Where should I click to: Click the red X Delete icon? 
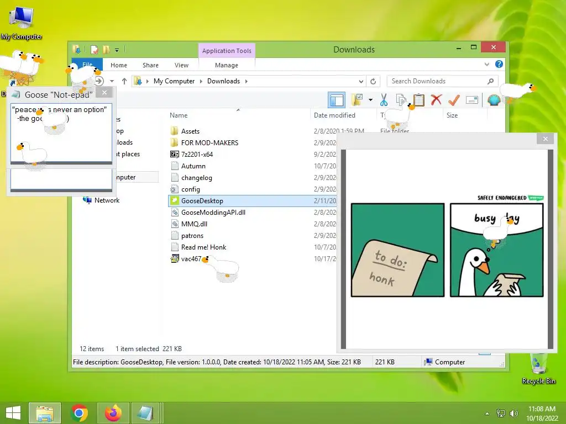tap(436, 100)
